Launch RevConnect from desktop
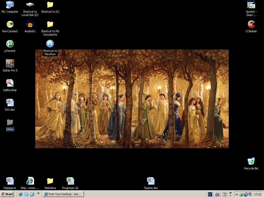Viewport: 264px width, 198px height. pyautogui.click(x=10, y=27)
